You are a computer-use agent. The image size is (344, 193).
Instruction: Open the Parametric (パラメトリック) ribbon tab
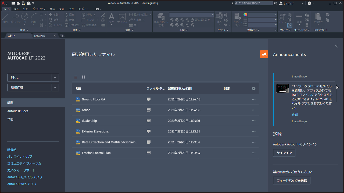39,9
